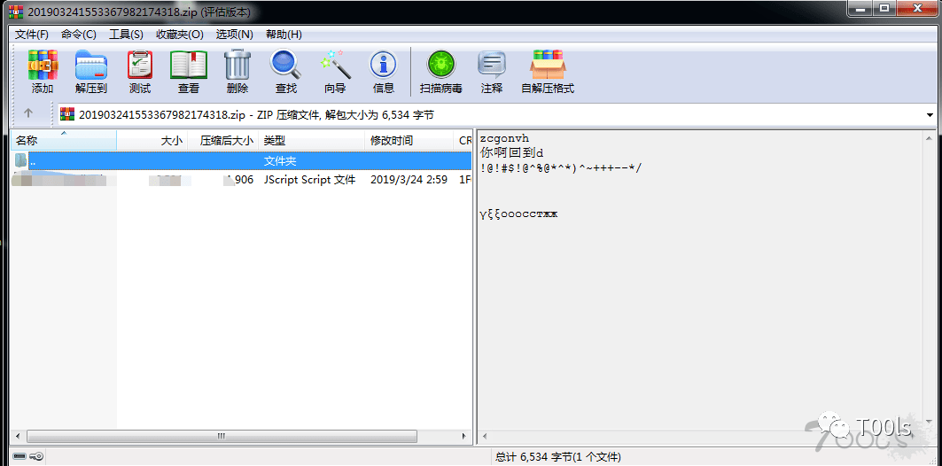Click the 2019/3/24 2:59 date cell

pos(409,180)
